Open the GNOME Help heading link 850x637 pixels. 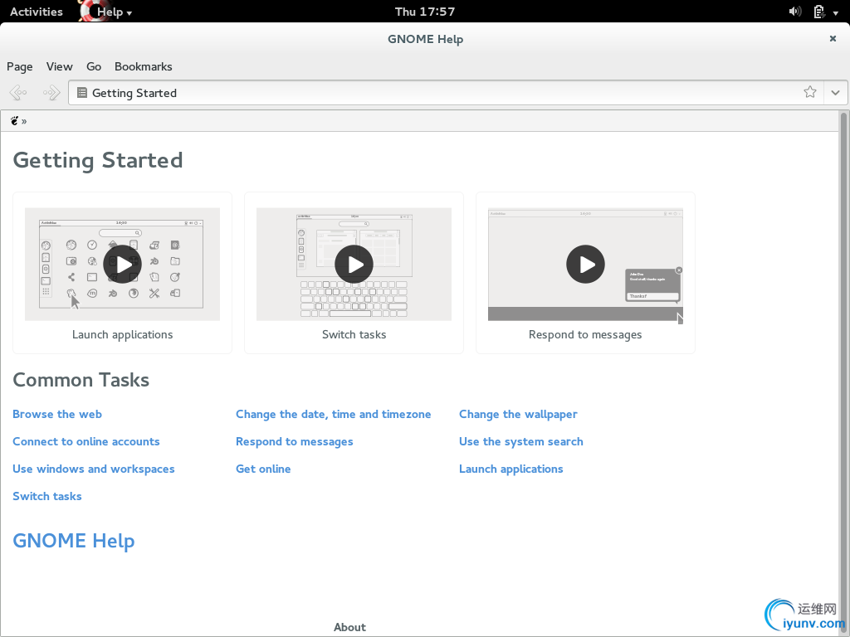[74, 541]
